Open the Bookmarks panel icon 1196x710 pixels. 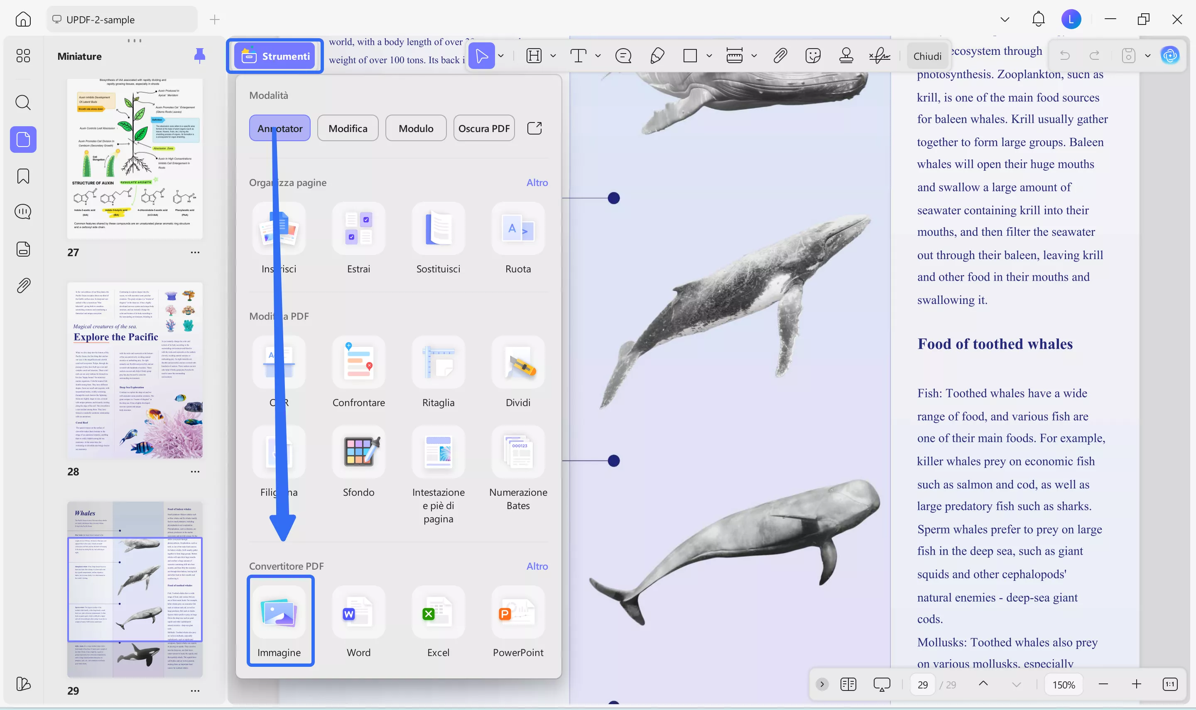tap(23, 176)
